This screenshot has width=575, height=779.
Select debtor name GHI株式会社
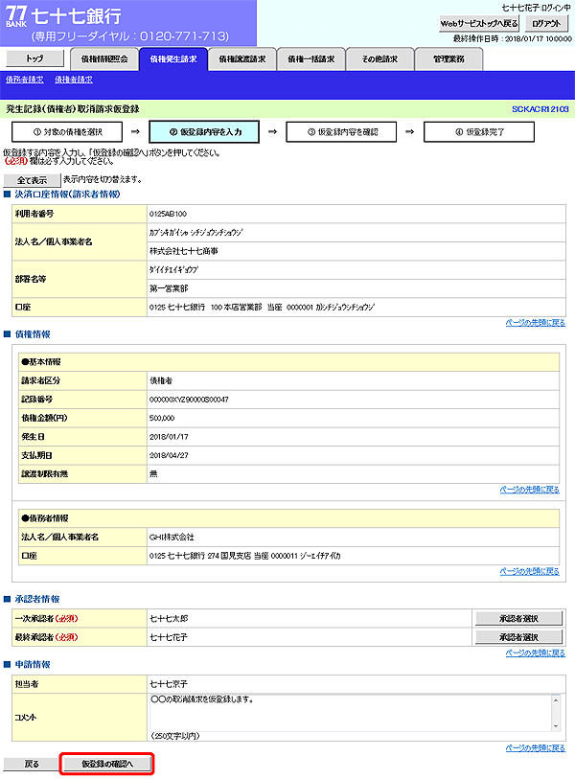coord(172,537)
